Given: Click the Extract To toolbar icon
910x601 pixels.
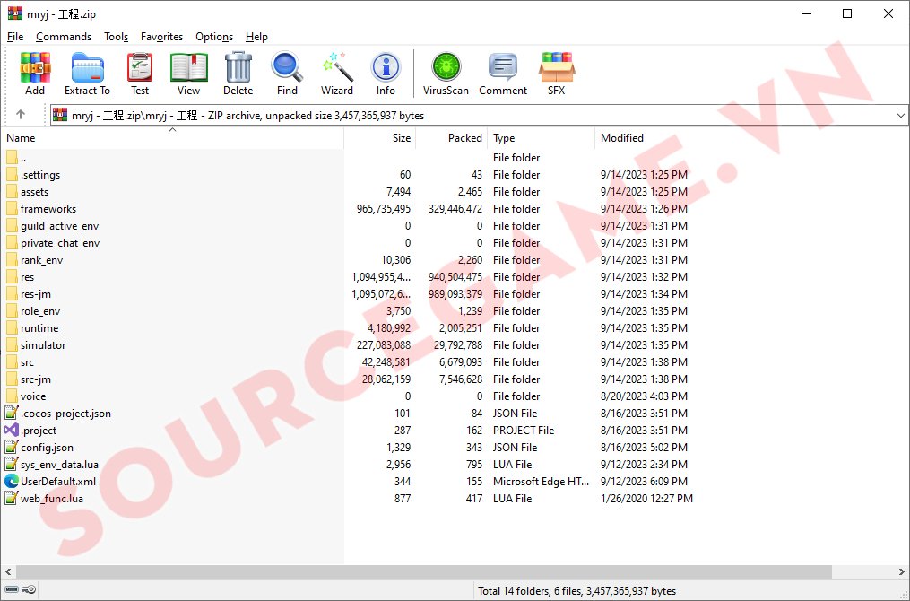Looking at the screenshot, I should click(87, 73).
